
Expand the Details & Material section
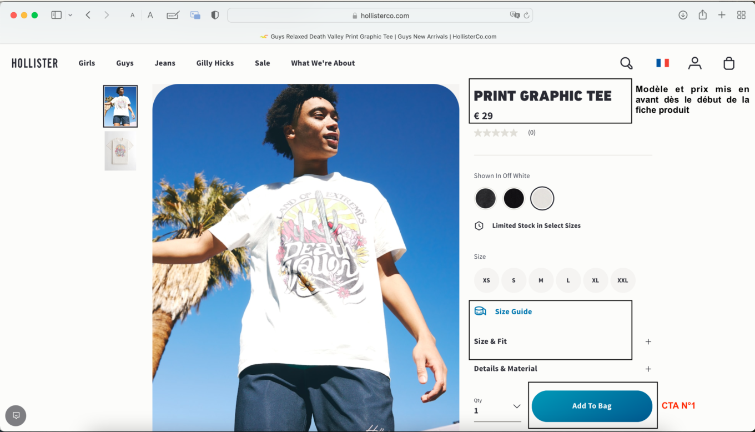click(x=648, y=369)
